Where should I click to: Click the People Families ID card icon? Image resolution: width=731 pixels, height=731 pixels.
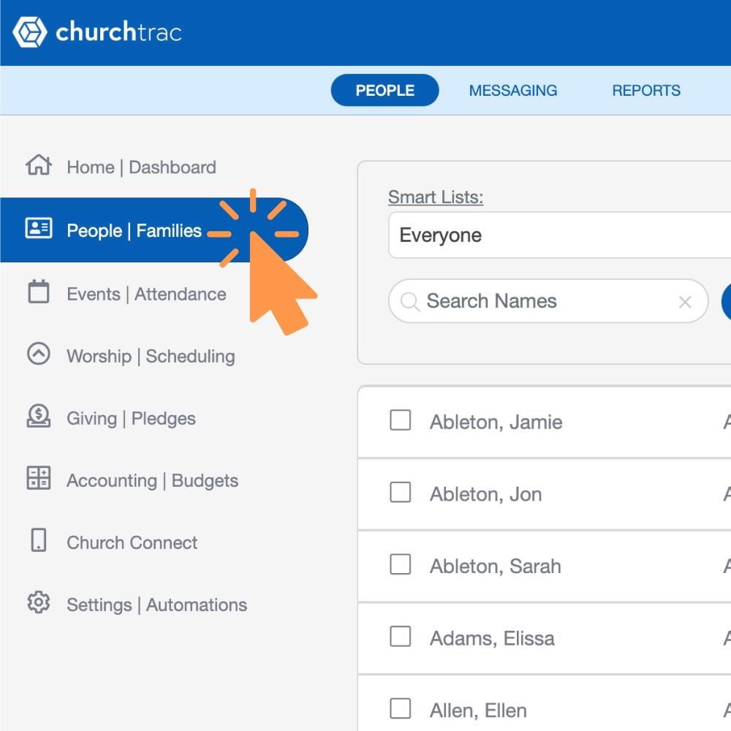pyautogui.click(x=38, y=229)
